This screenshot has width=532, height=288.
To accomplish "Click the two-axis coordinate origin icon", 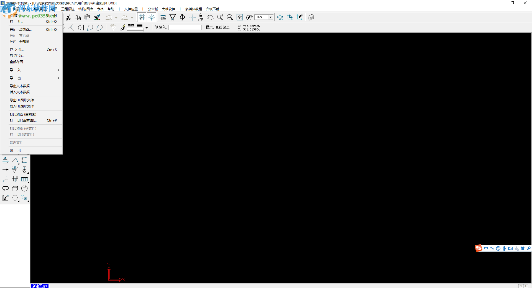I will tap(290, 17).
